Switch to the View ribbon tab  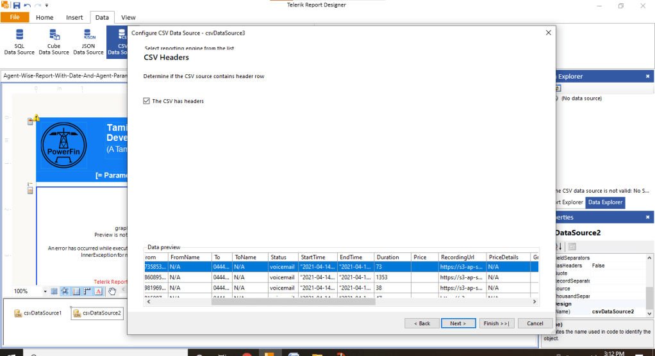coord(128,17)
